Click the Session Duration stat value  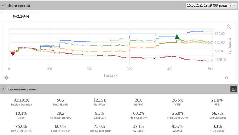tap(22, 100)
